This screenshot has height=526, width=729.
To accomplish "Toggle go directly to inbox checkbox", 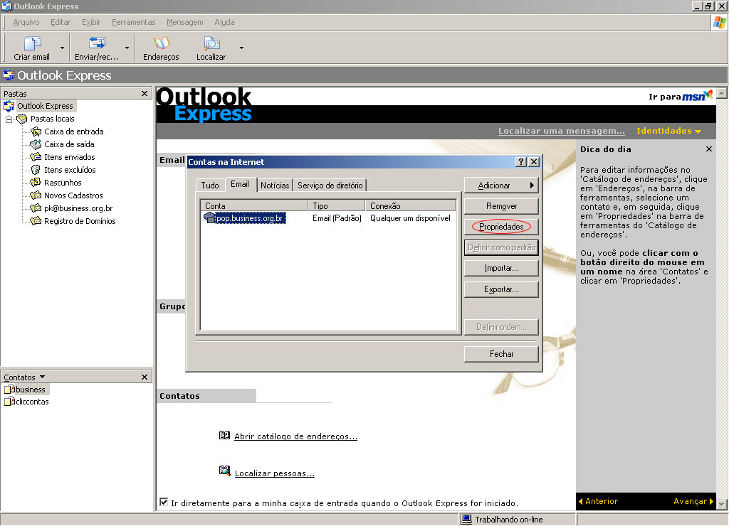I will coord(164,503).
